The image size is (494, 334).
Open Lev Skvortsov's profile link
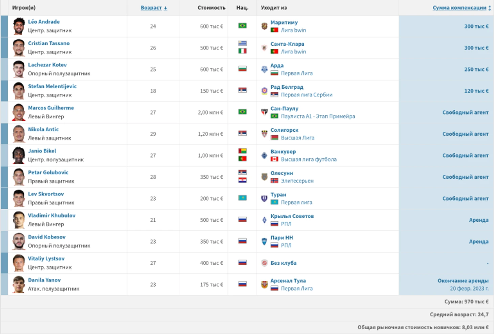(x=46, y=194)
